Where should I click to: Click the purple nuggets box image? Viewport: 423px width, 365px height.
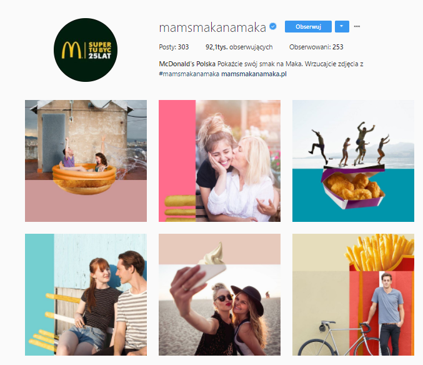pyautogui.click(x=353, y=187)
